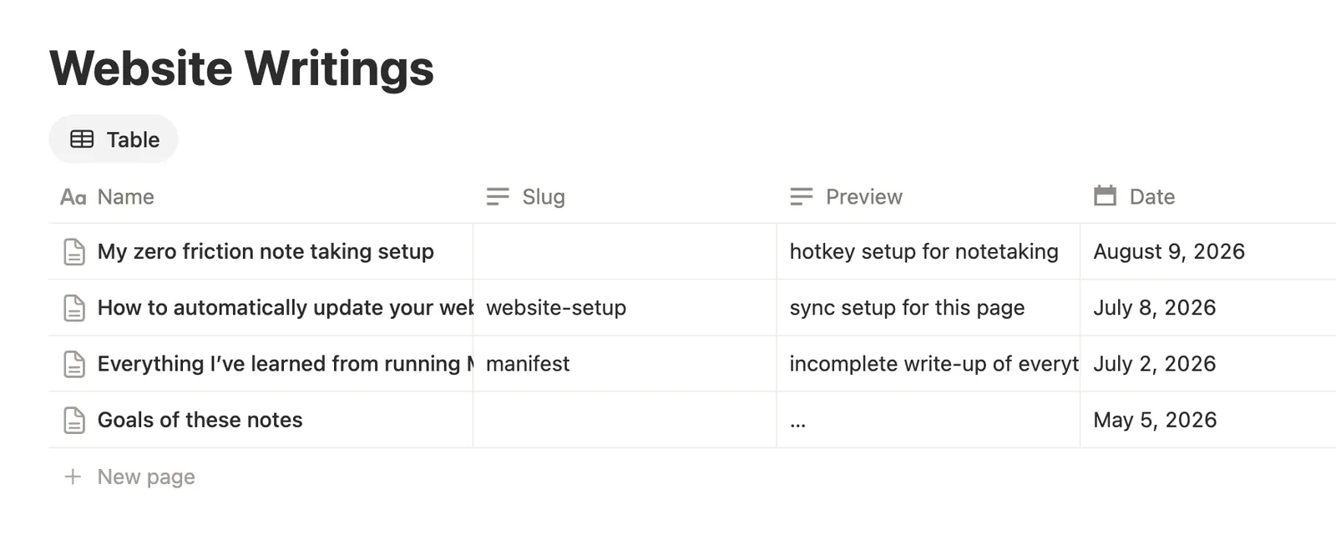Open 'Goals of these notes' page

[200, 420]
